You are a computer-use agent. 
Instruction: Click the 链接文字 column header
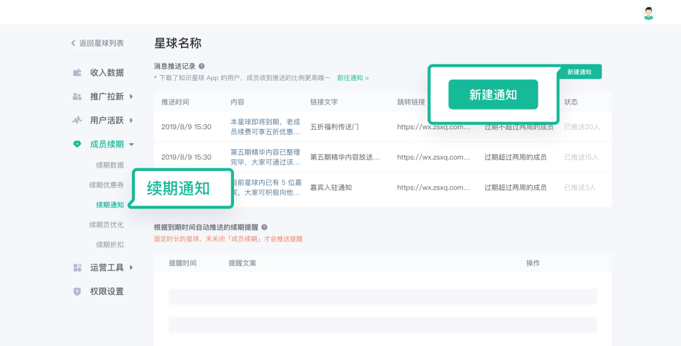(x=324, y=102)
